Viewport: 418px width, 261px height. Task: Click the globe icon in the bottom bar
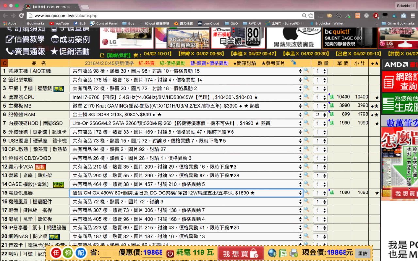(x=272, y=253)
